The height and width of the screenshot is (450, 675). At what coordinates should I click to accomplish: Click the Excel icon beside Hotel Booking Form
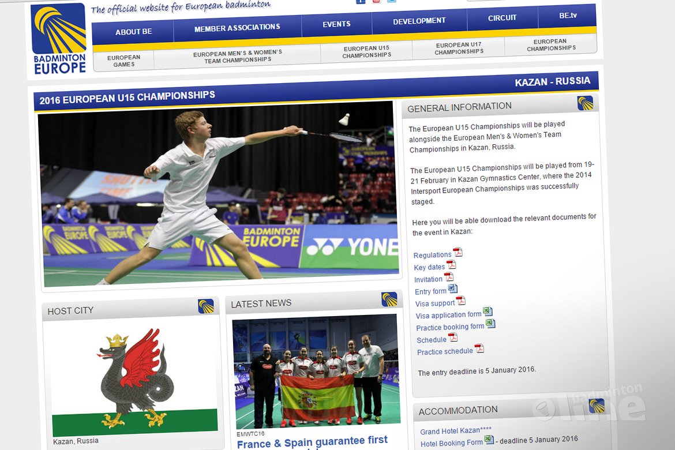click(x=489, y=440)
